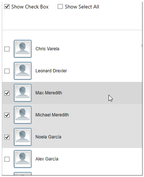
Task: Click Michael Meredith's avatar picture
Action: tap(23, 115)
